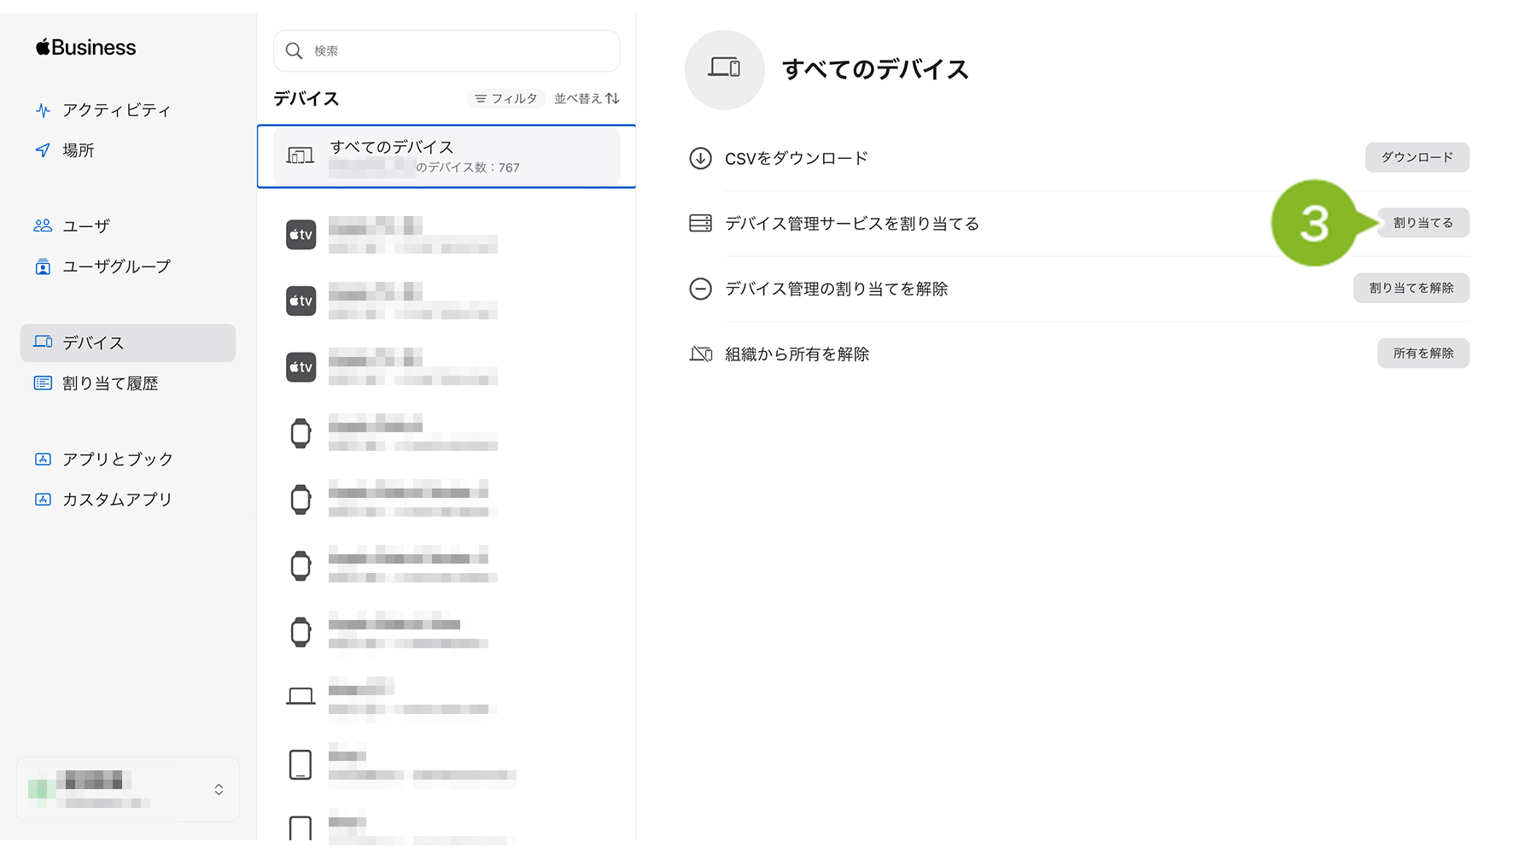Navigate to カスタムアプリ
Viewport: 1518px width, 854px height.
pos(116,500)
